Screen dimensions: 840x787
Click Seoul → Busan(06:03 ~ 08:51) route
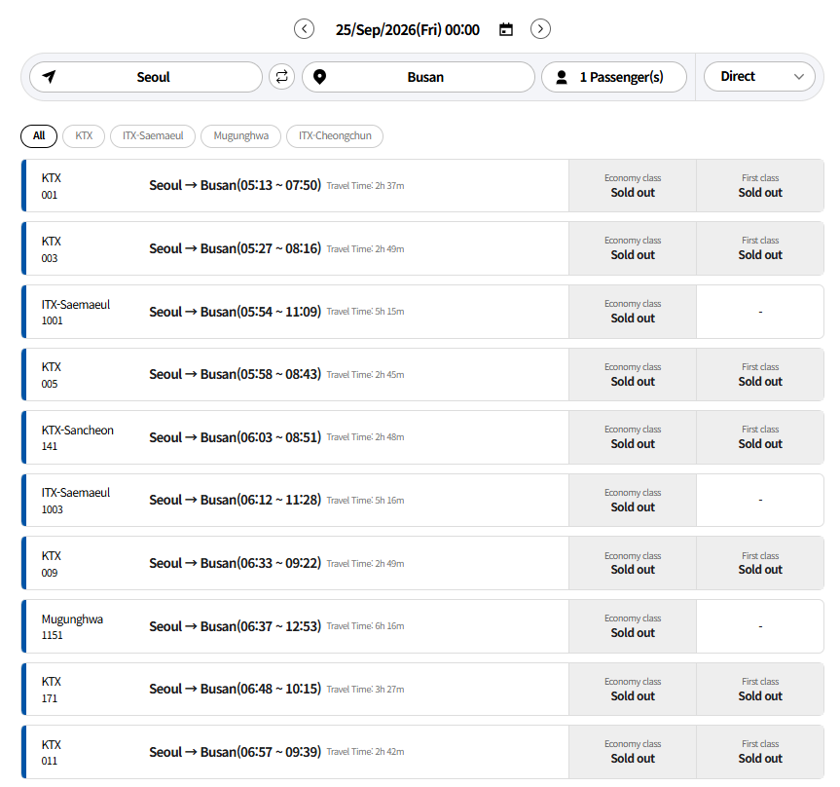(x=236, y=437)
